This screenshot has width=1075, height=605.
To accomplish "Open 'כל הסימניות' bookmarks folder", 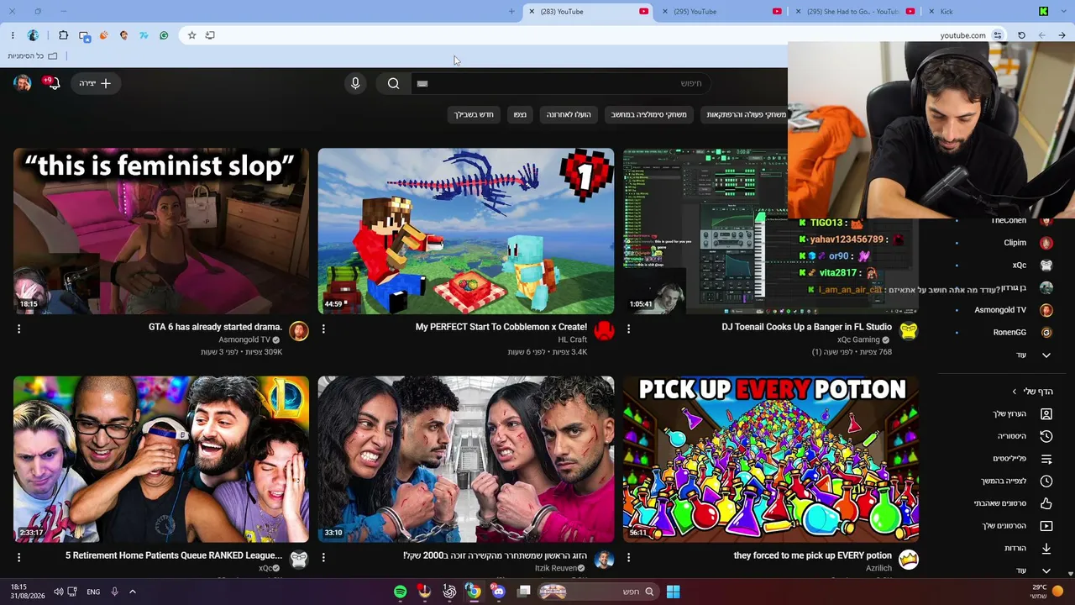I will pyautogui.click(x=32, y=56).
